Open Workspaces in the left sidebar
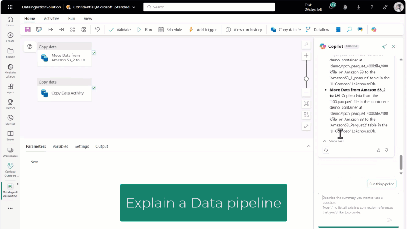Image resolution: width=407 pixels, height=229 pixels. click(10, 152)
